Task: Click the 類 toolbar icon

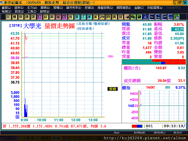Action: point(52,17)
